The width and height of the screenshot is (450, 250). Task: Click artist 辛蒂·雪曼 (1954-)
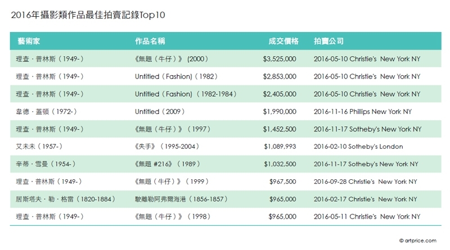click(46, 164)
